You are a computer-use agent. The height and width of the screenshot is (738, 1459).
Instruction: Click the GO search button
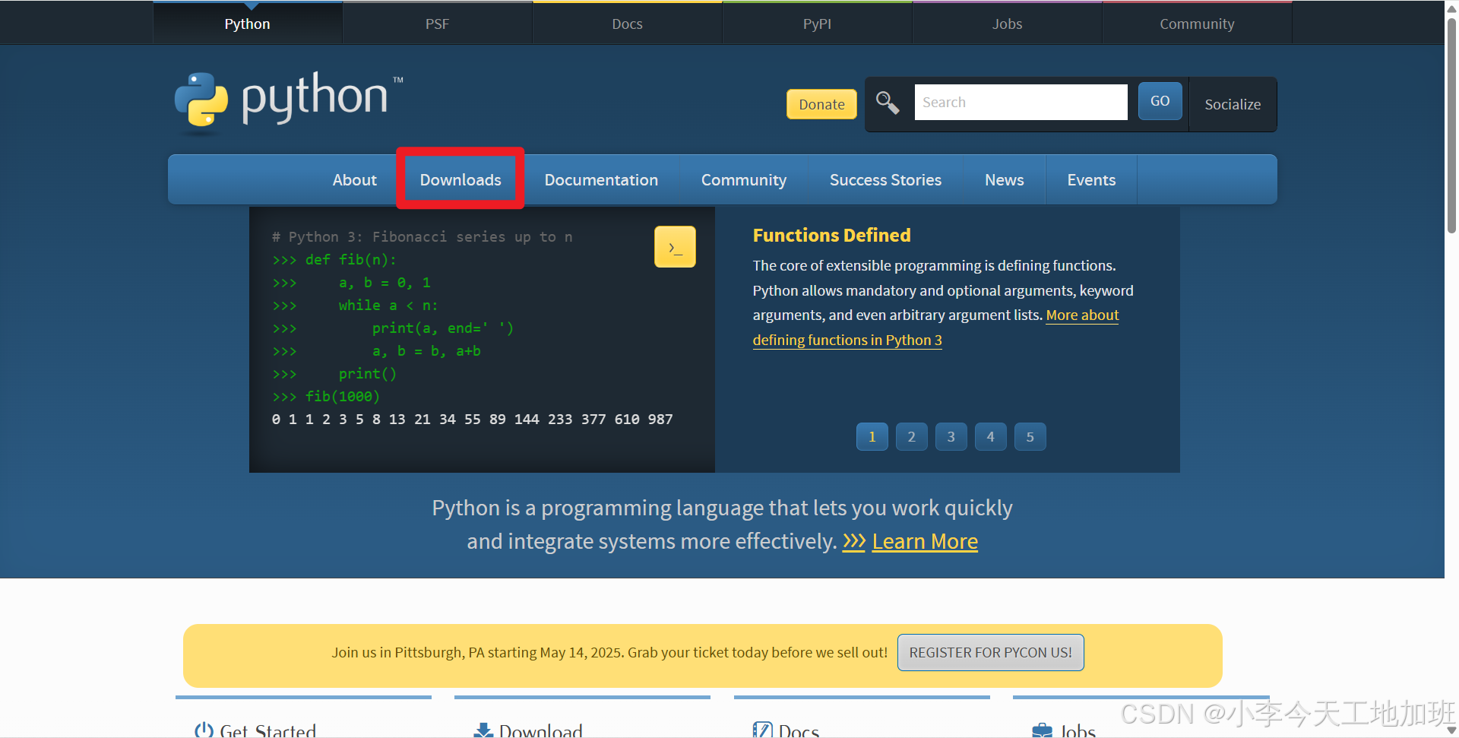tap(1160, 101)
